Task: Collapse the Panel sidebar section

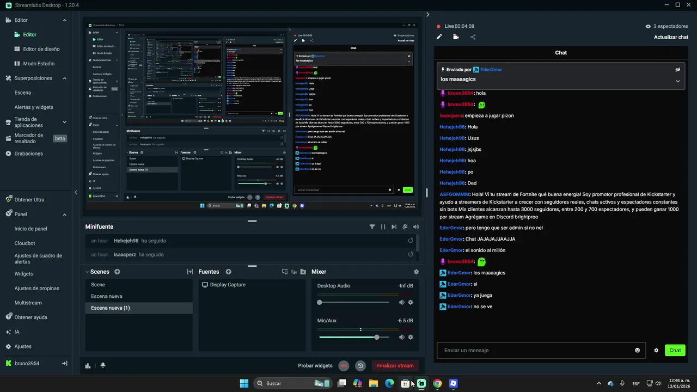Action: click(64, 215)
